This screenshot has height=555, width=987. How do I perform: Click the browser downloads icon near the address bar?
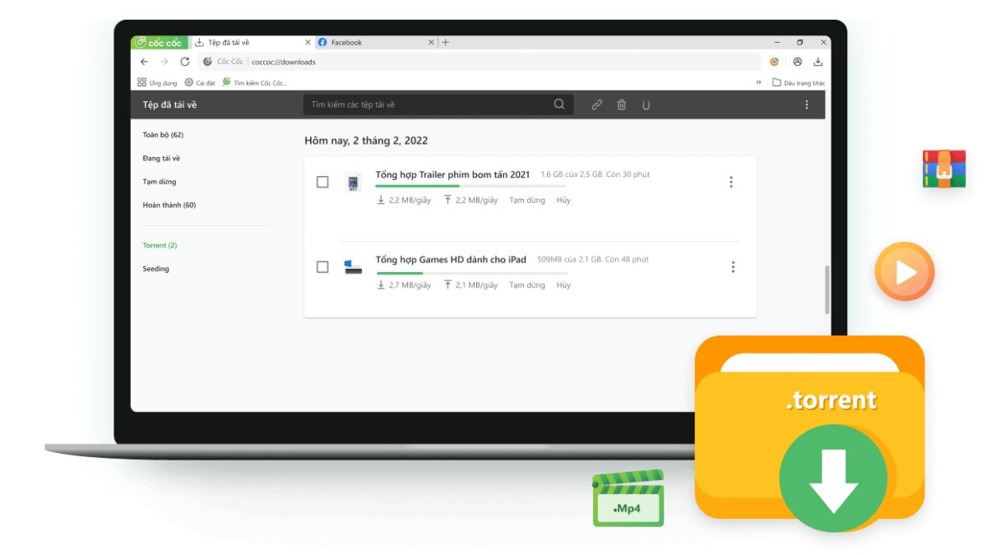click(x=817, y=60)
